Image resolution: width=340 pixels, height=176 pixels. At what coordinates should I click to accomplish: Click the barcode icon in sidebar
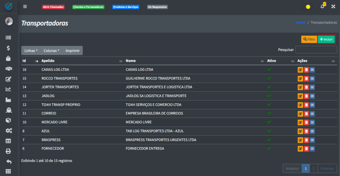tap(9, 38)
